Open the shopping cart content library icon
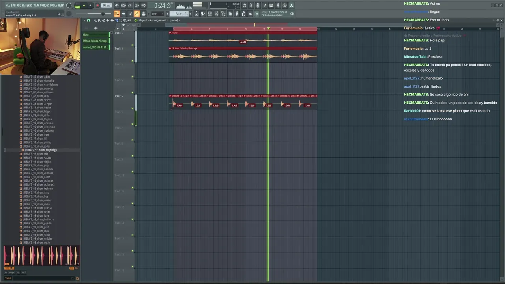 257,13
